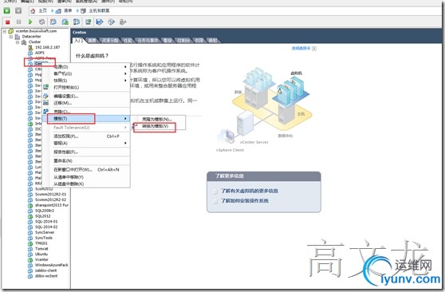This screenshot has height=292, width=445.
Task: Select WindowsAzurePack in tree
Action: tap(52, 265)
